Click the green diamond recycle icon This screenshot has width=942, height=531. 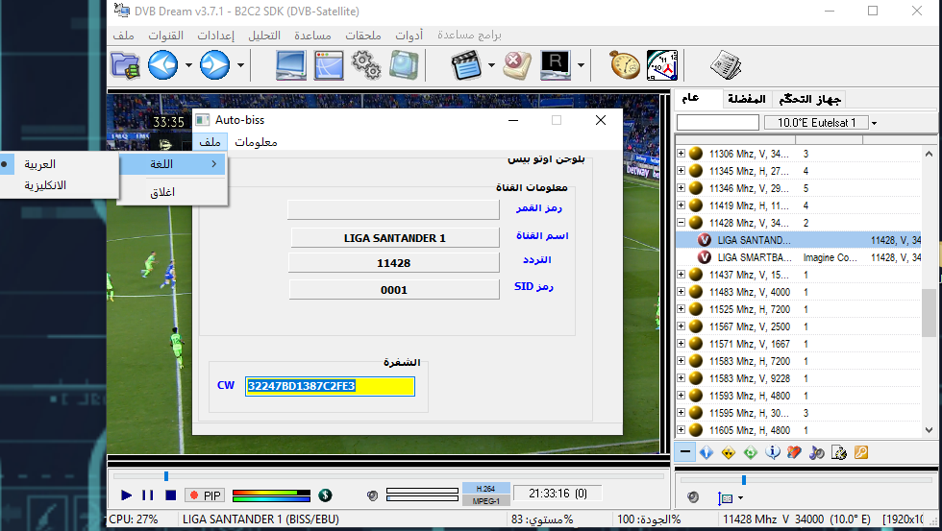[751, 452]
